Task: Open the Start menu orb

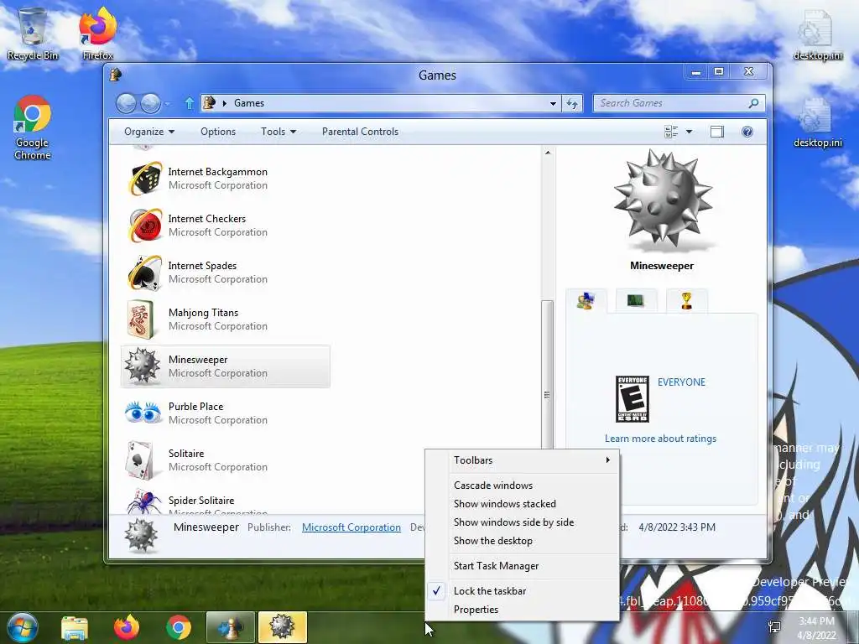Action: (x=22, y=628)
